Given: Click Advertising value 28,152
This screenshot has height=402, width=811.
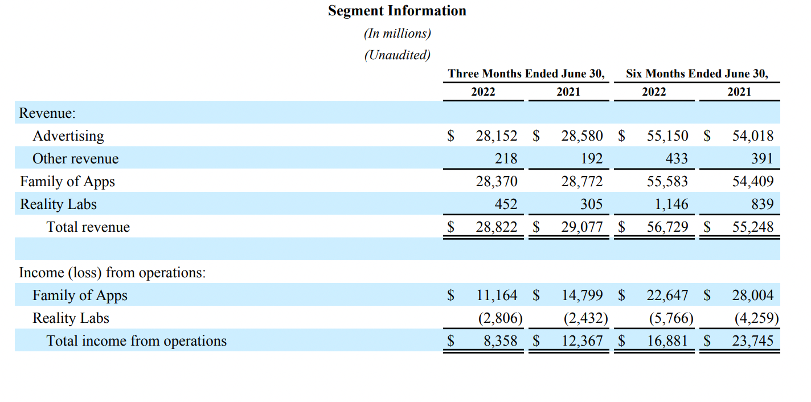Looking at the screenshot, I should [497, 136].
